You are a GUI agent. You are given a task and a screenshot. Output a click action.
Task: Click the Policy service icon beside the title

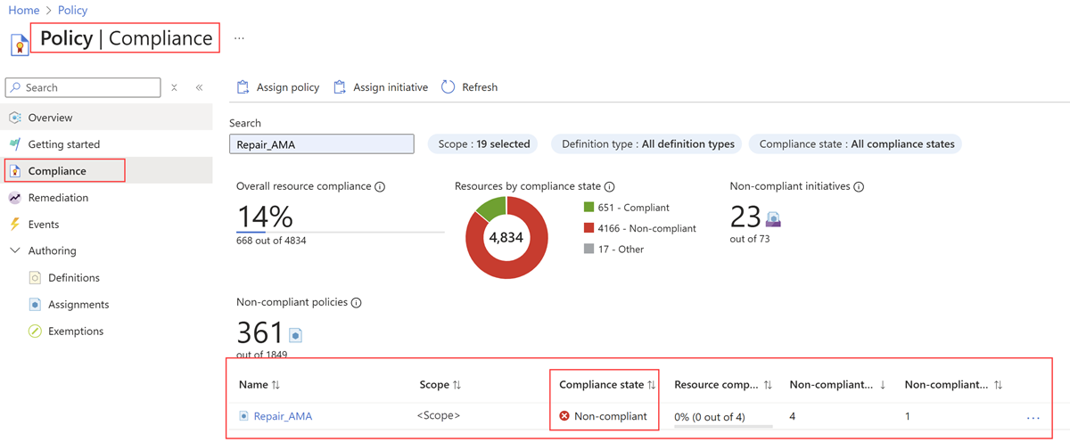coord(20,44)
